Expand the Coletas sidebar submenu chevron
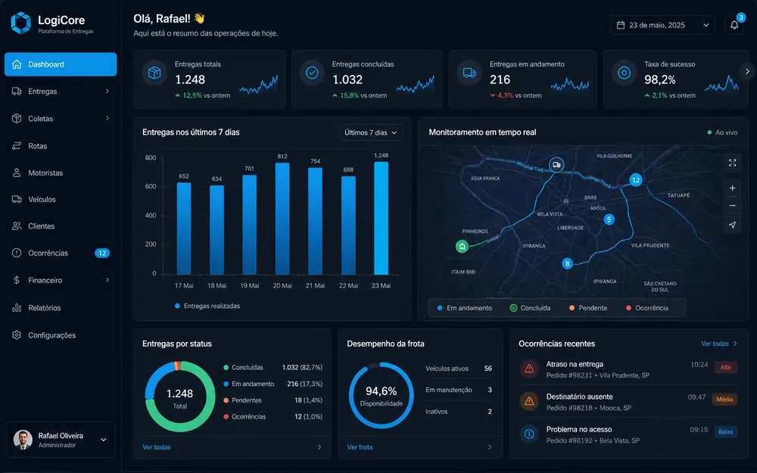Viewport: 757px width, 473px height. (x=107, y=118)
